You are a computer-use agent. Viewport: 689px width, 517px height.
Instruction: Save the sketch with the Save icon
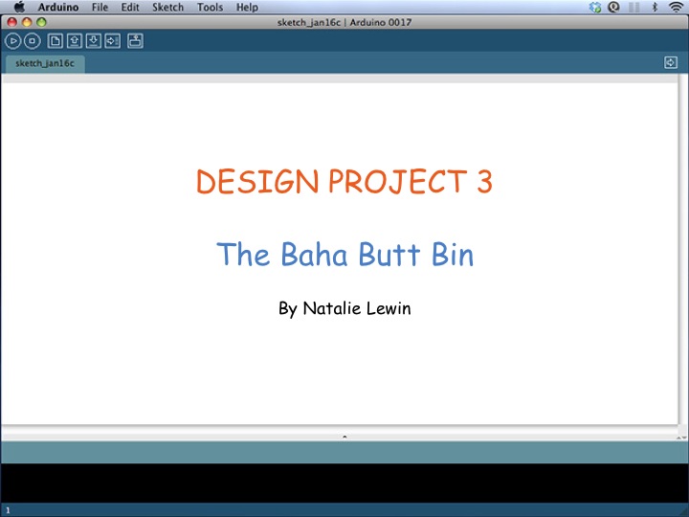[x=94, y=41]
